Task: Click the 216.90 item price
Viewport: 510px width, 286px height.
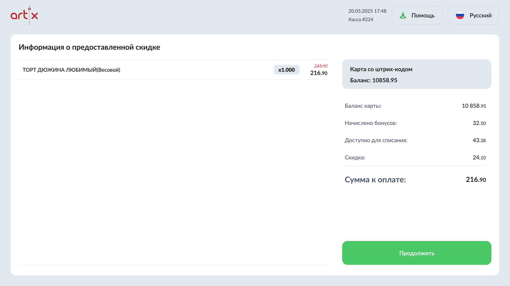Action: point(318,73)
